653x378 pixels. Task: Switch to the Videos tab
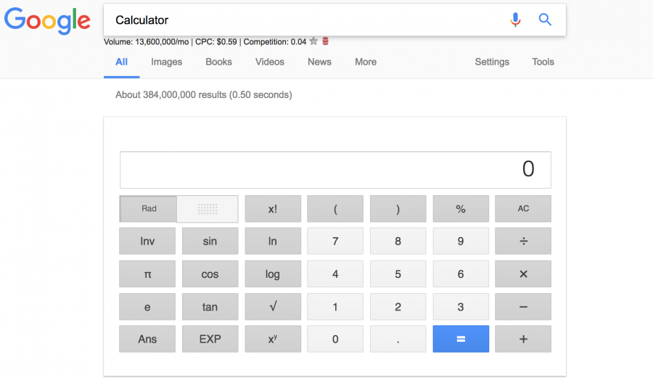pyautogui.click(x=269, y=62)
